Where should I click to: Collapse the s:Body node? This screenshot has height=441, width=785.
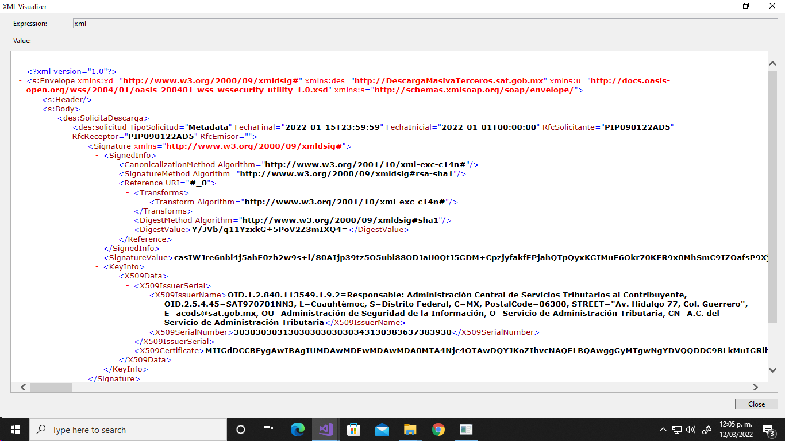(36, 109)
